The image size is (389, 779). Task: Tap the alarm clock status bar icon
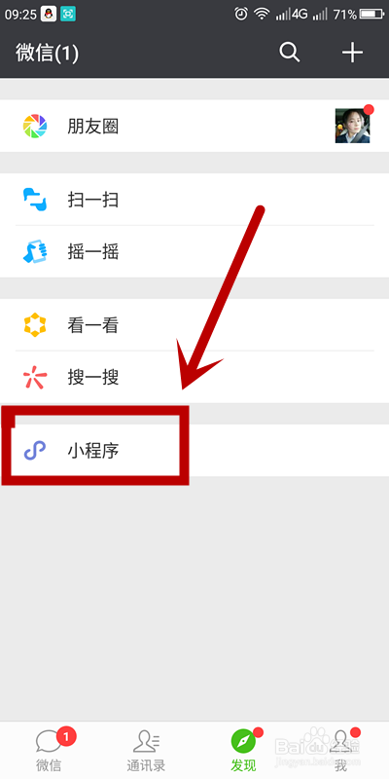pos(241,14)
